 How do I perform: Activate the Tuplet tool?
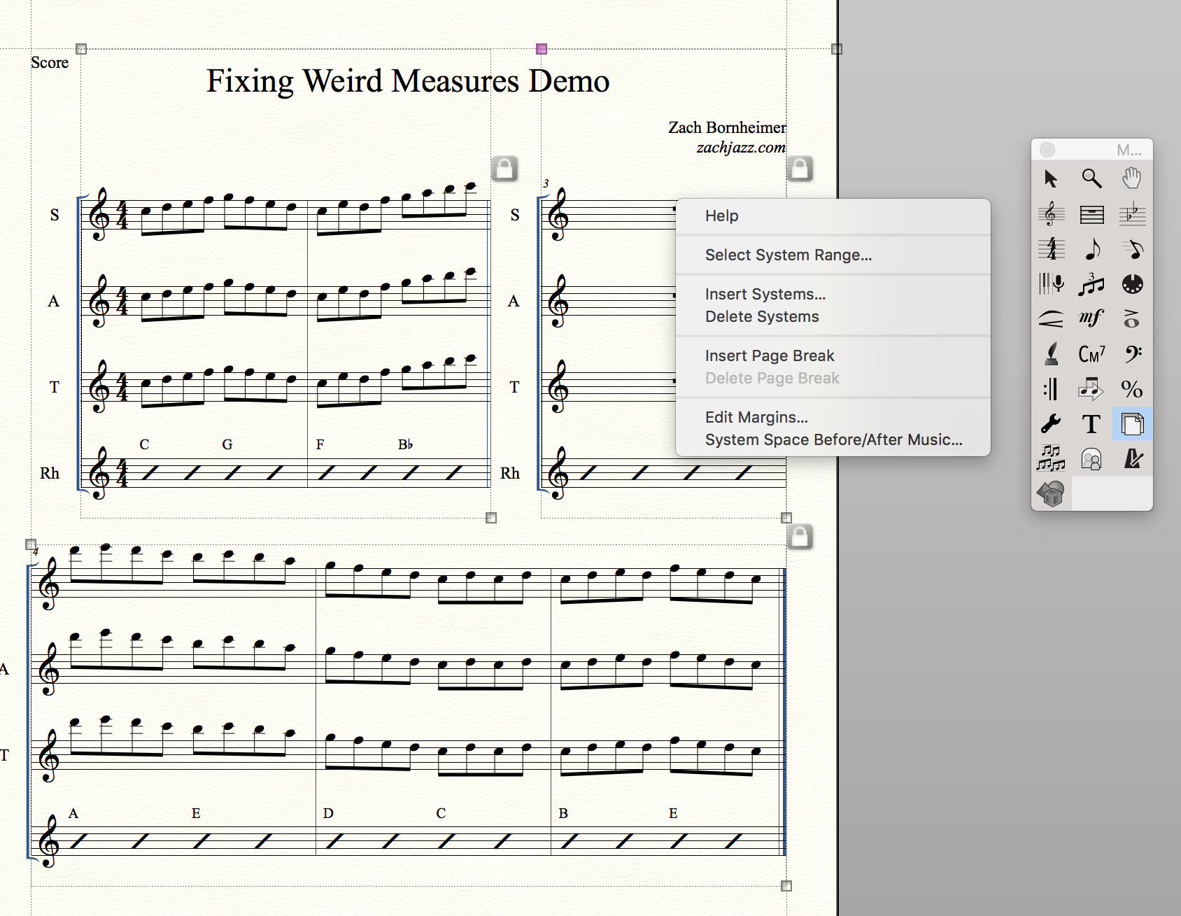[x=1091, y=284]
